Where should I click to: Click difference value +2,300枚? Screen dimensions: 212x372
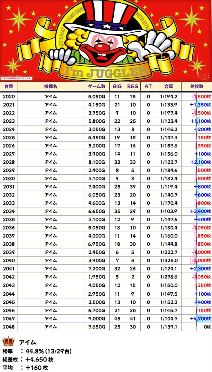point(201,269)
